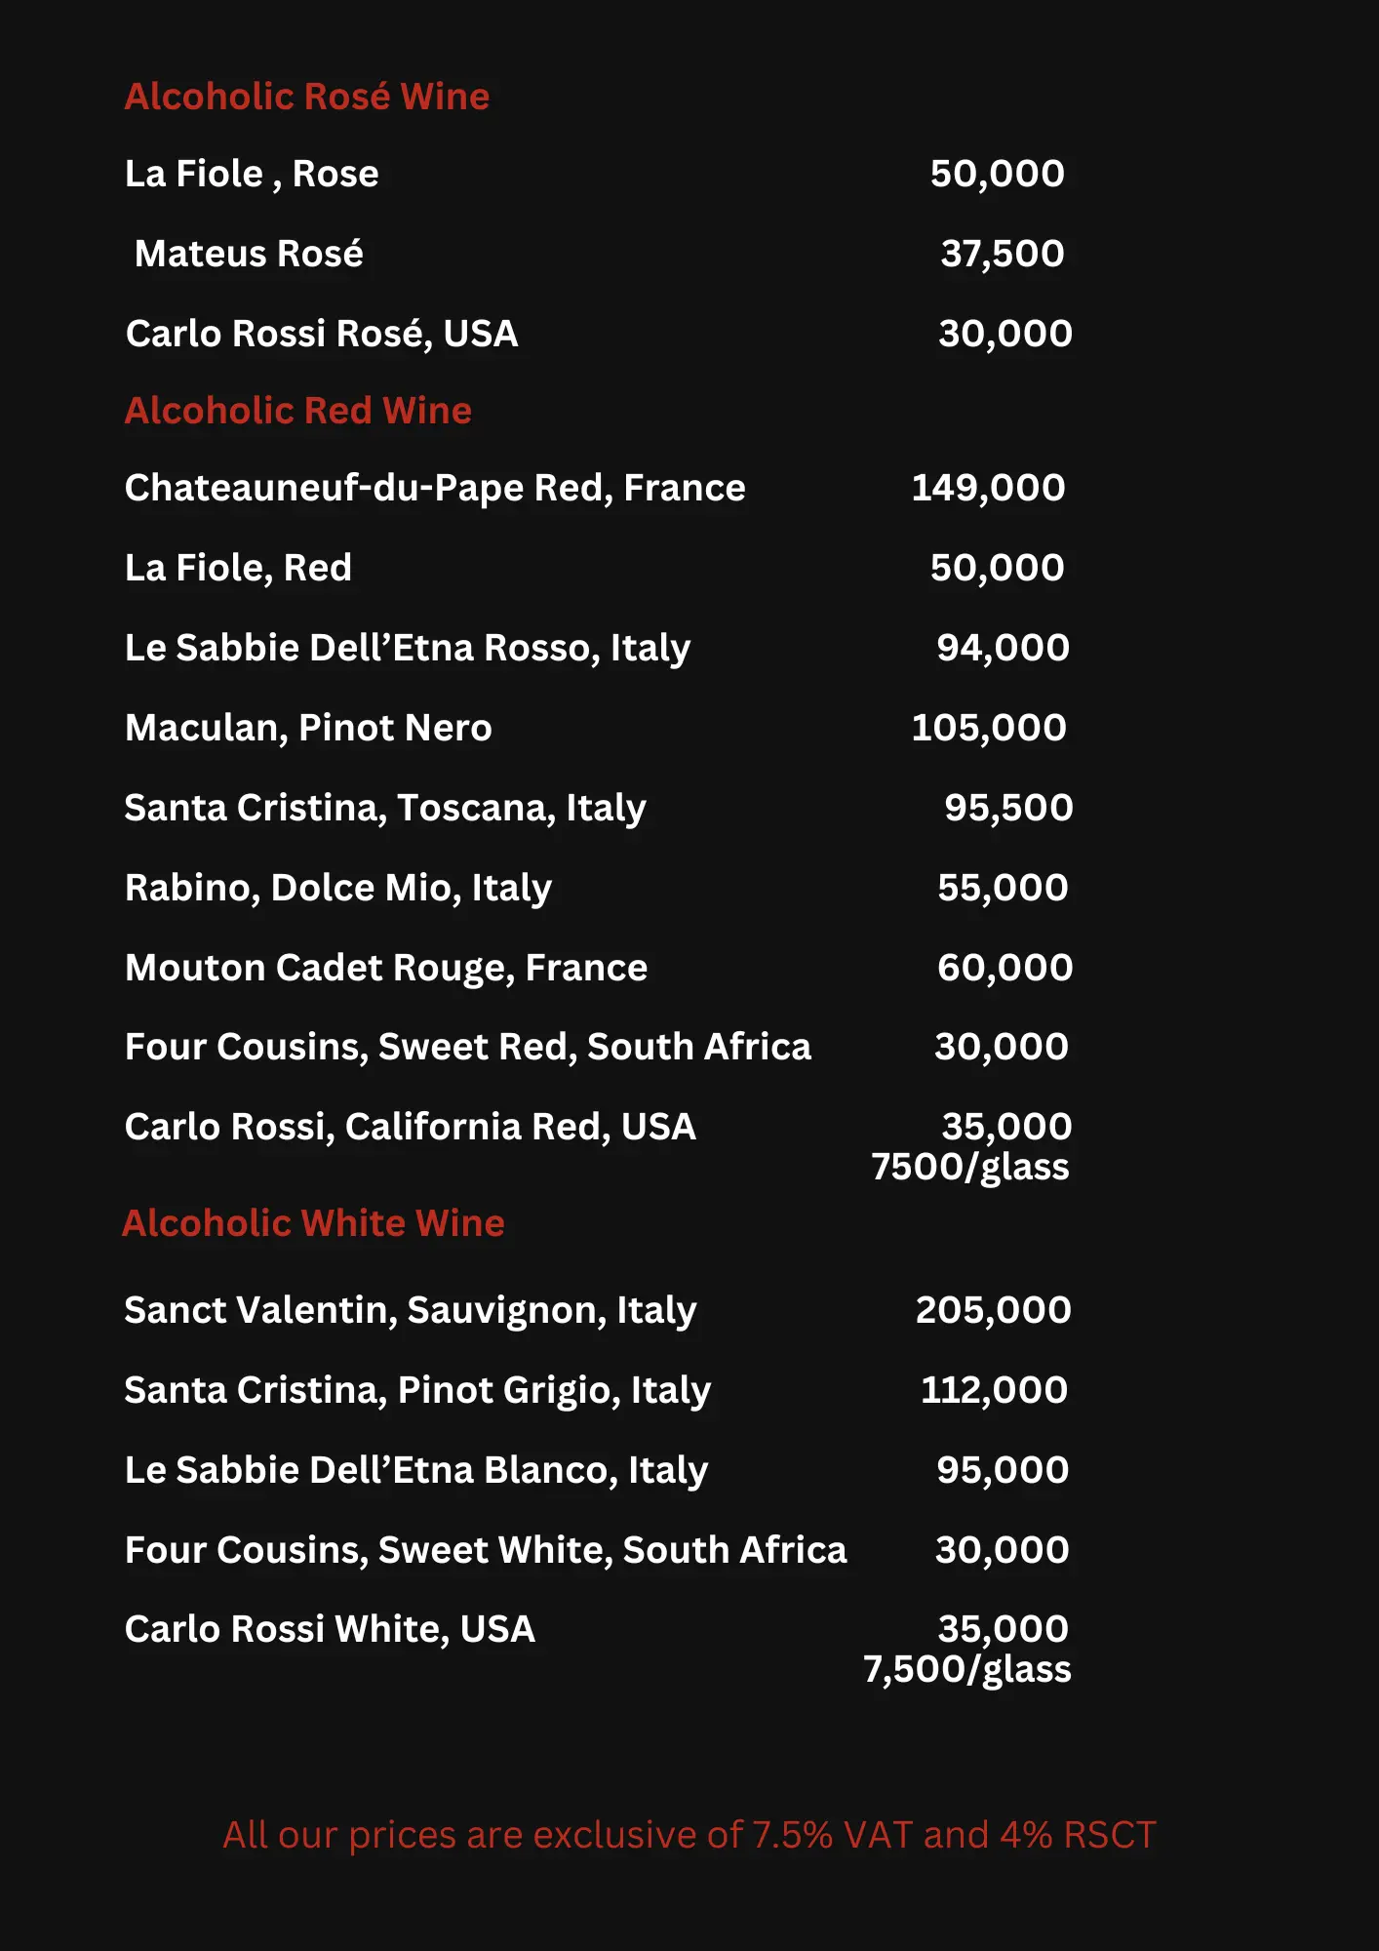Click on Mateus Rosé wine name

tap(249, 254)
